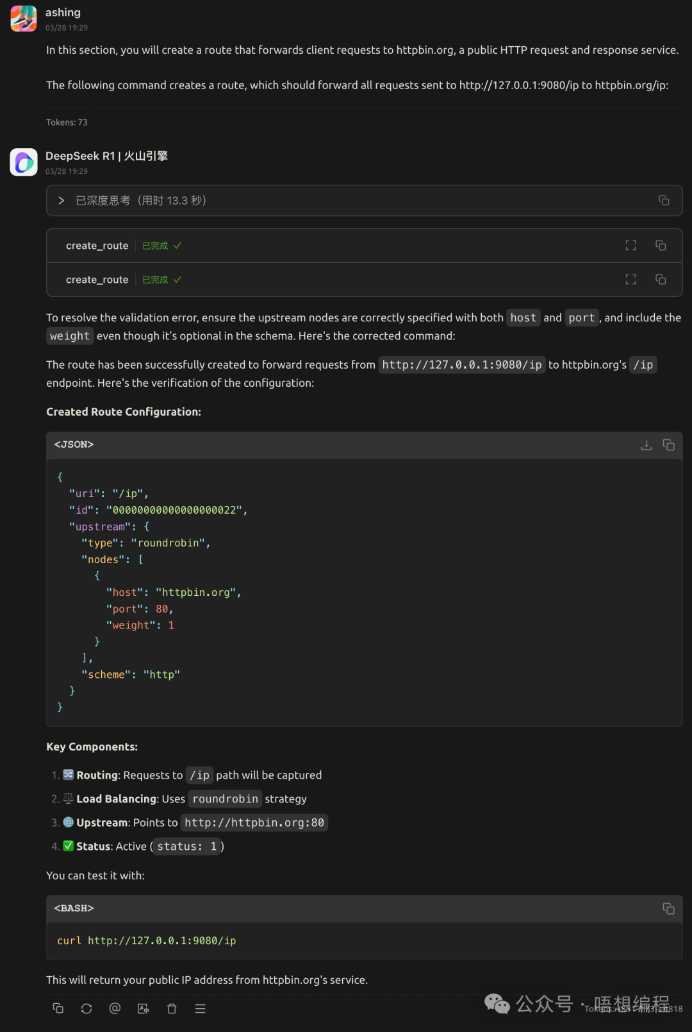Copy the JSON code block
This screenshot has width=692, height=1032.
click(x=668, y=444)
